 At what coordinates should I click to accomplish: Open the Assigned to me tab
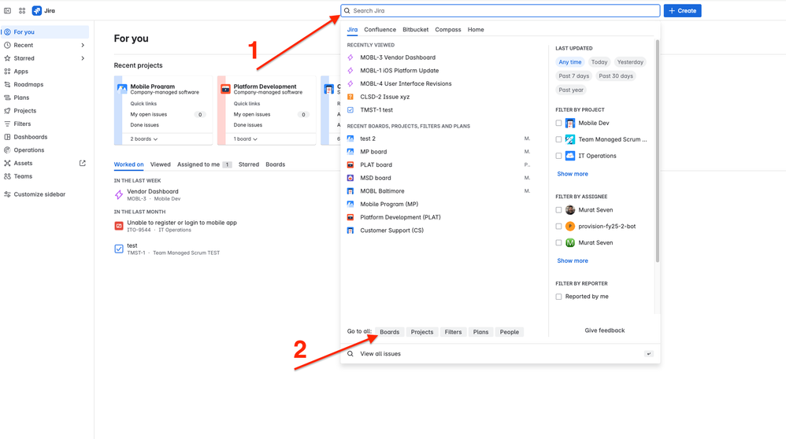(204, 164)
